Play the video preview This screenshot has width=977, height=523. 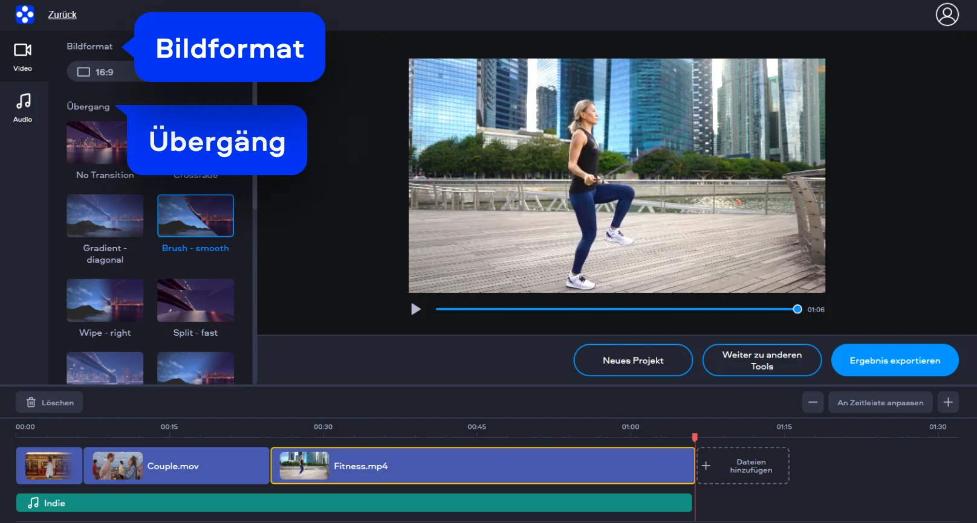[415, 309]
